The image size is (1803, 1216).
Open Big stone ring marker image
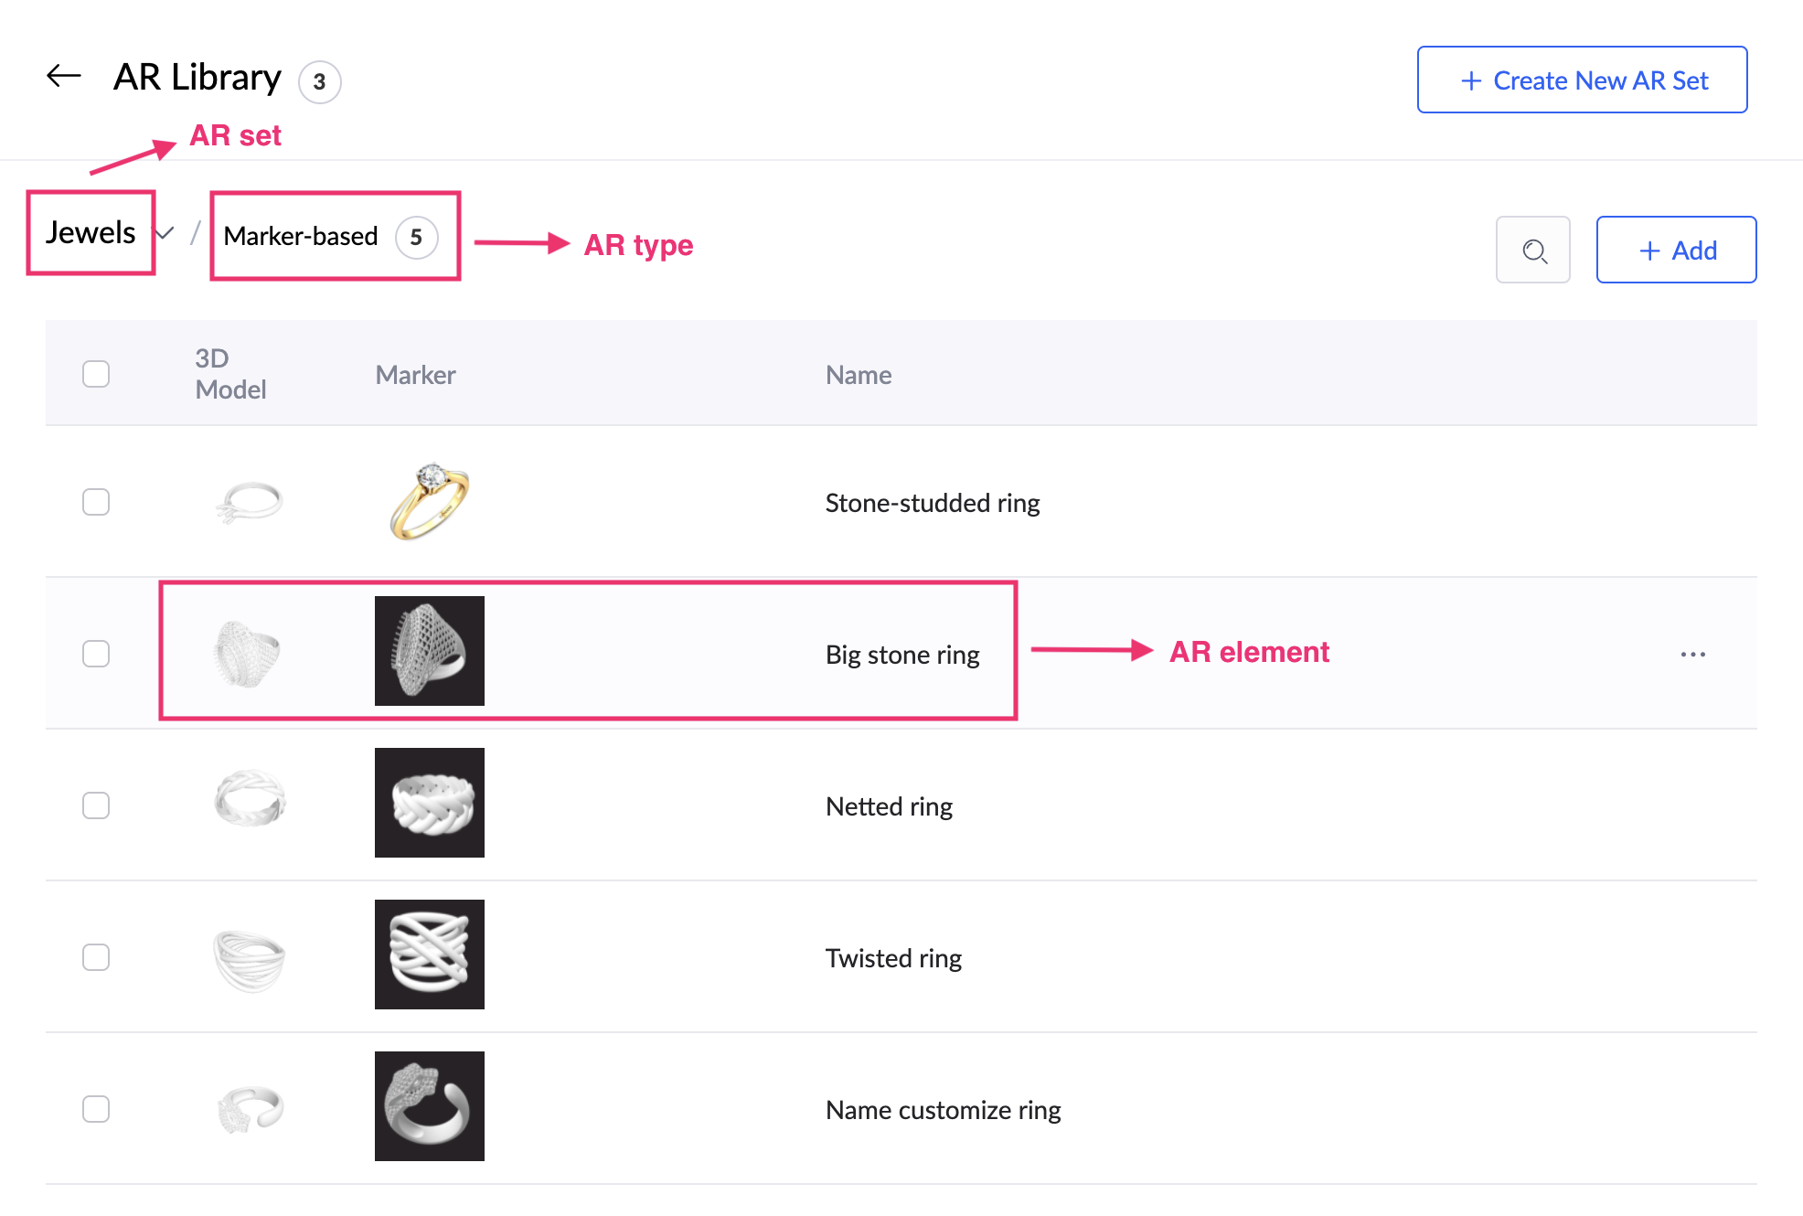430,651
